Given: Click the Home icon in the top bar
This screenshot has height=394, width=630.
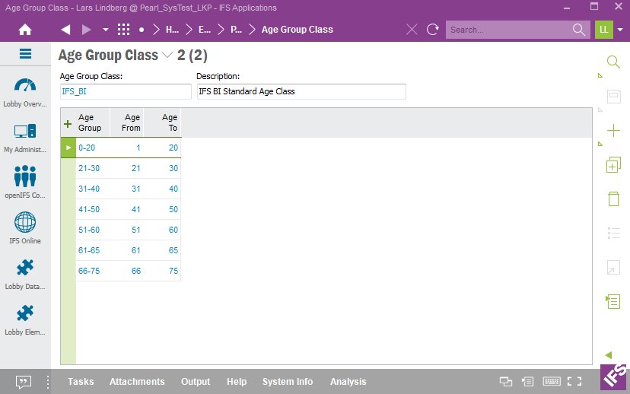Looking at the screenshot, I should tap(25, 30).
